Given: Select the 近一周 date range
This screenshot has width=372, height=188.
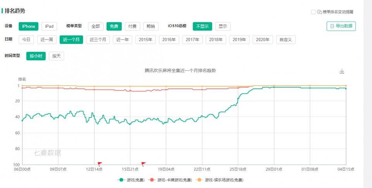Looking at the screenshot, I should (x=47, y=40).
